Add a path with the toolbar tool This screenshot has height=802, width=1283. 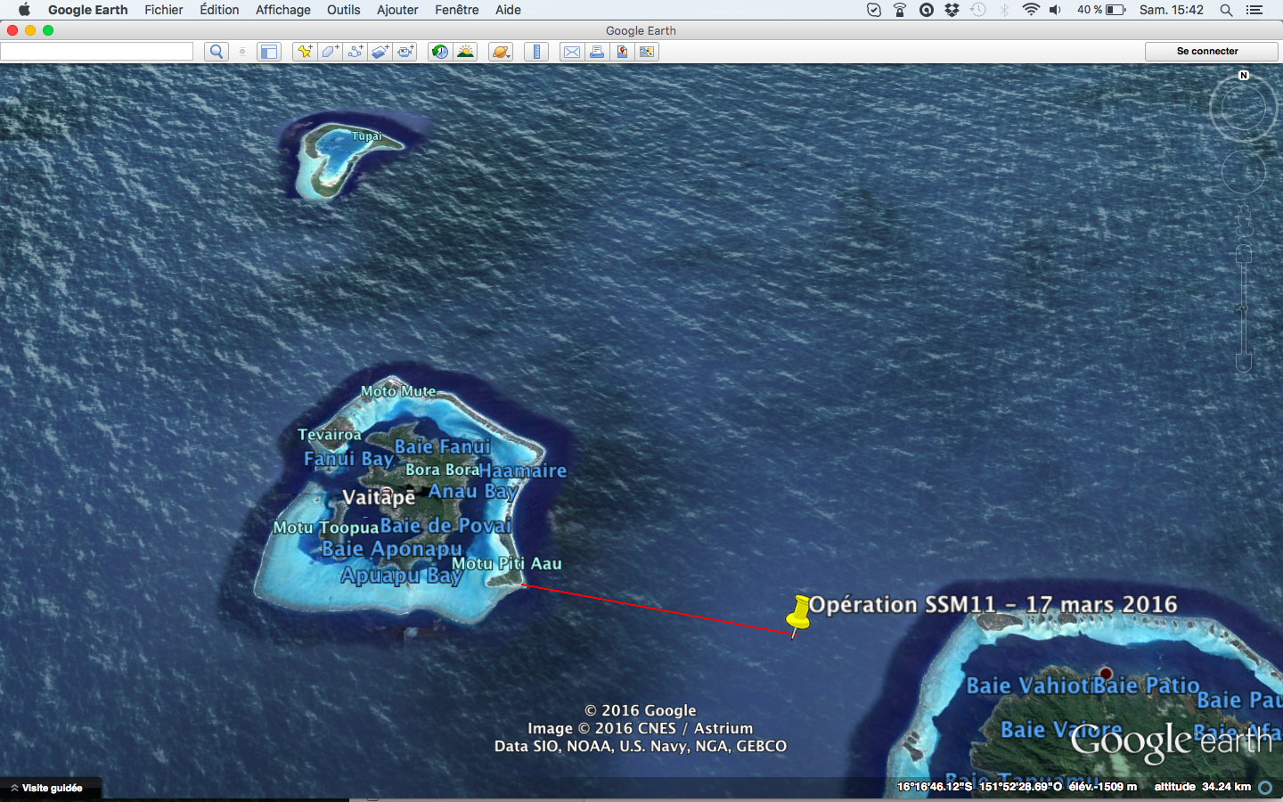[x=355, y=52]
